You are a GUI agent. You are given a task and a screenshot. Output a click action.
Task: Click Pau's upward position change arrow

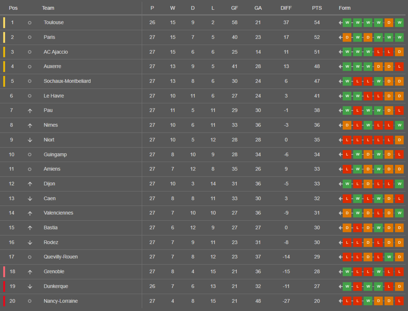(30, 110)
